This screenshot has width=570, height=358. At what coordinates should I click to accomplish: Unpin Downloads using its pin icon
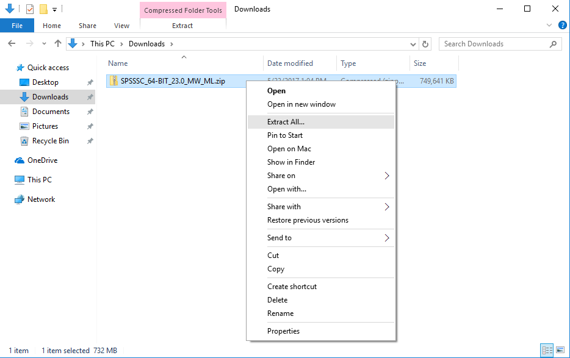(90, 97)
